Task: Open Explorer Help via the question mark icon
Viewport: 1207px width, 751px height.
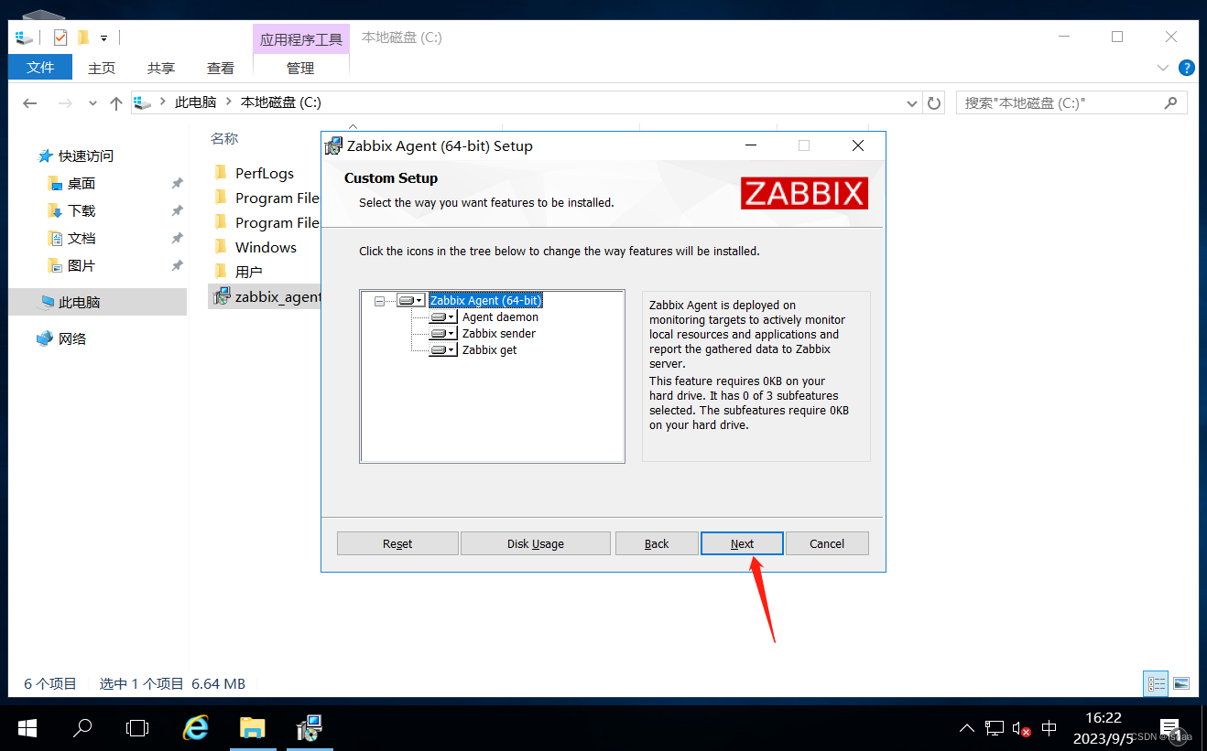Action: (1187, 68)
